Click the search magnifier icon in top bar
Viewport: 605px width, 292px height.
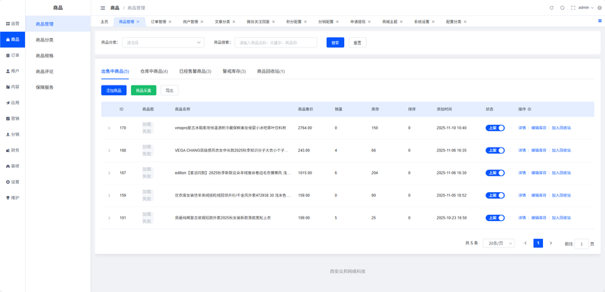tap(562, 8)
